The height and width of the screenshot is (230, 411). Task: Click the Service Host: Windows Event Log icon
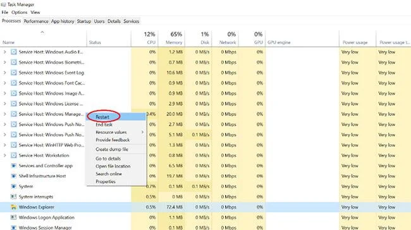pyautogui.click(x=14, y=73)
